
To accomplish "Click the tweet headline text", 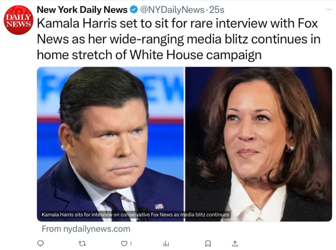I will coord(178,39).
